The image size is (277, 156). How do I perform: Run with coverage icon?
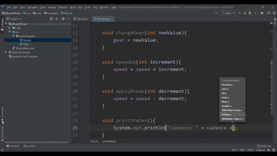250,13
